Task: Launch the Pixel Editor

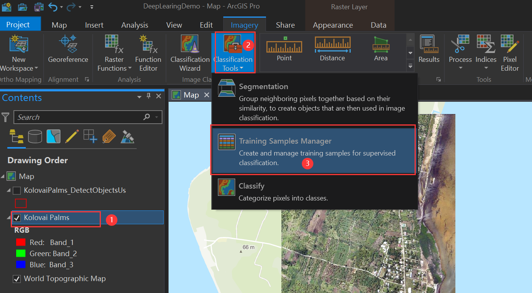Action: coord(510,54)
